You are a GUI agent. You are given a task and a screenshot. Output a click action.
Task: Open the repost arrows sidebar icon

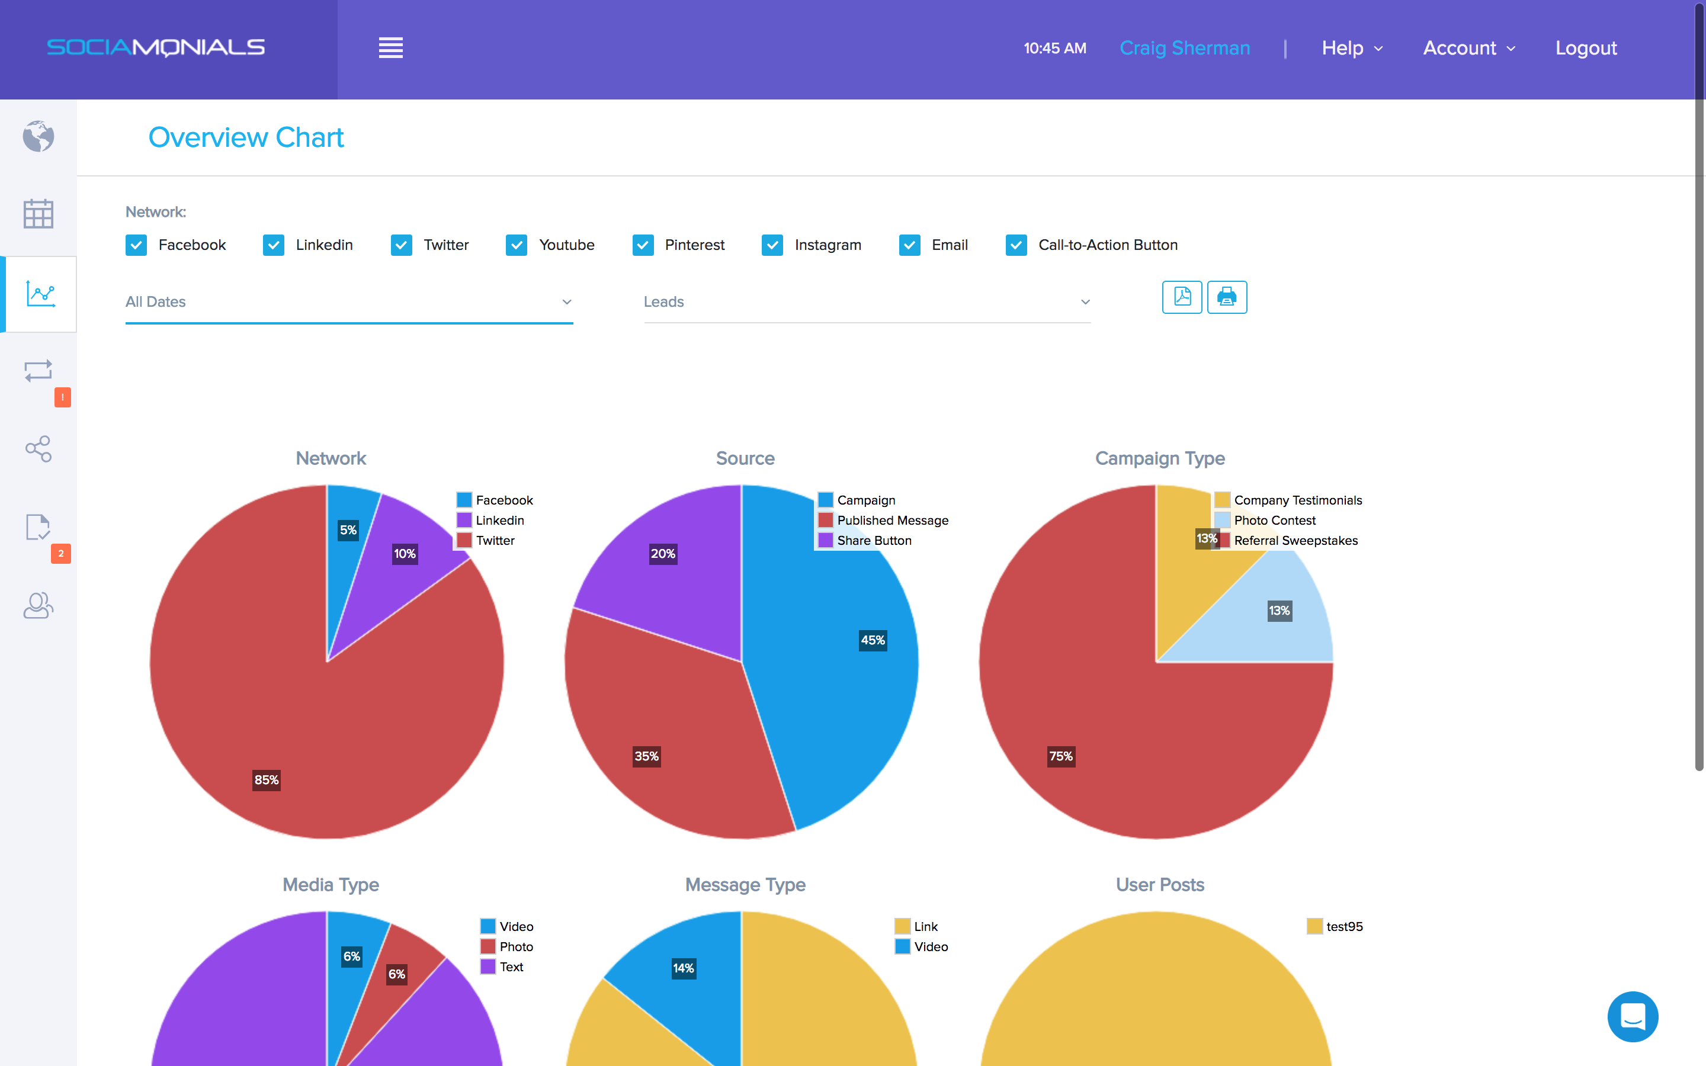(x=38, y=371)
